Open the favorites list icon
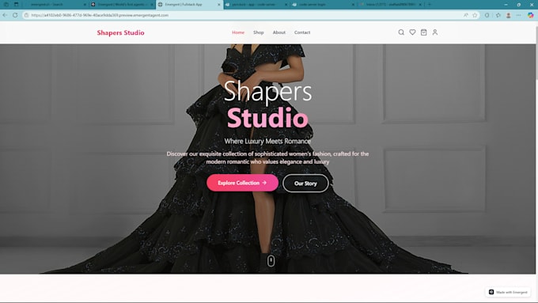The height and width of the screenshot is (303, 538). 498,15
